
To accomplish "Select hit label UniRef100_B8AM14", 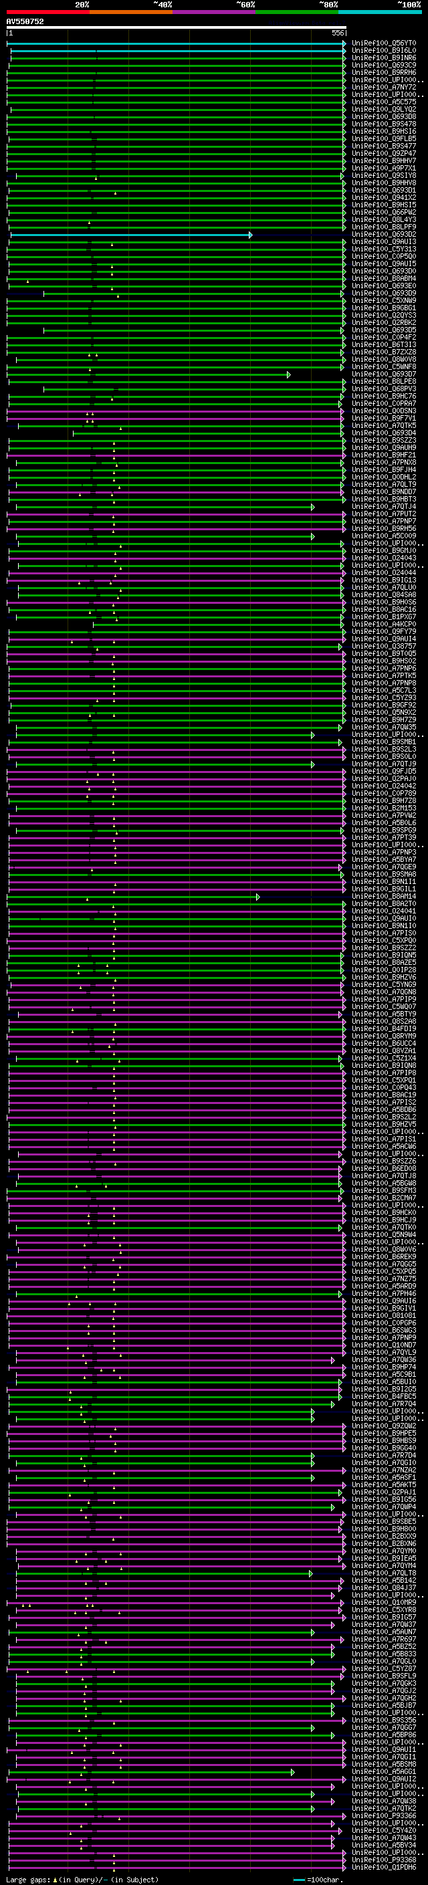I will 383,895.
